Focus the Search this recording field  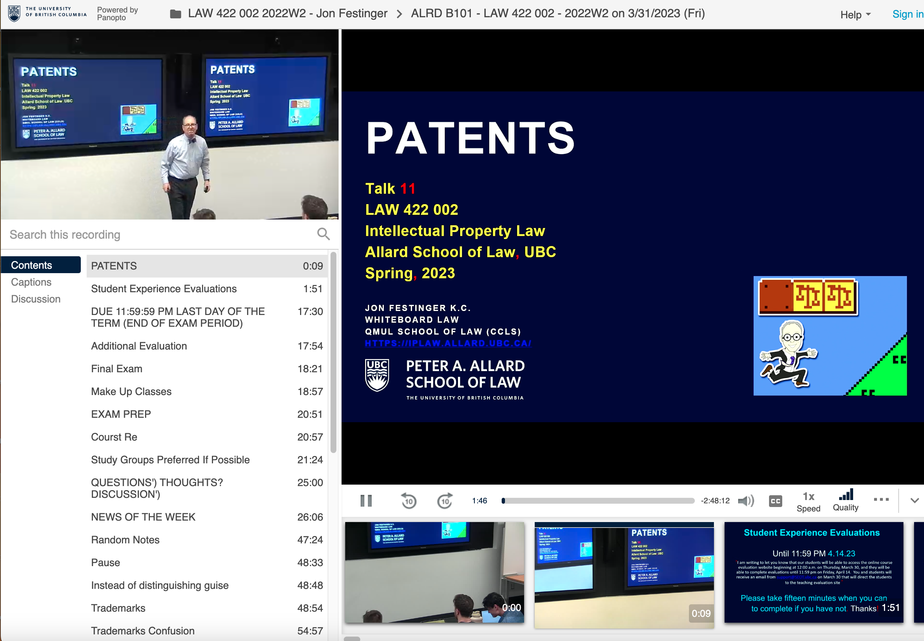(161, 235)
